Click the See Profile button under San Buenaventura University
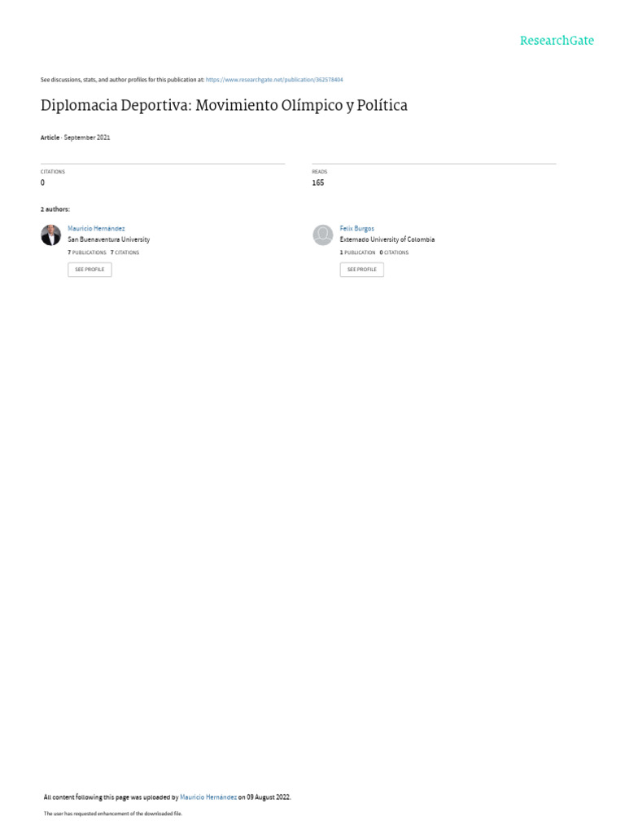Viewport: 625px width, 834px height. pyautogui.click(x=90, y=270)
